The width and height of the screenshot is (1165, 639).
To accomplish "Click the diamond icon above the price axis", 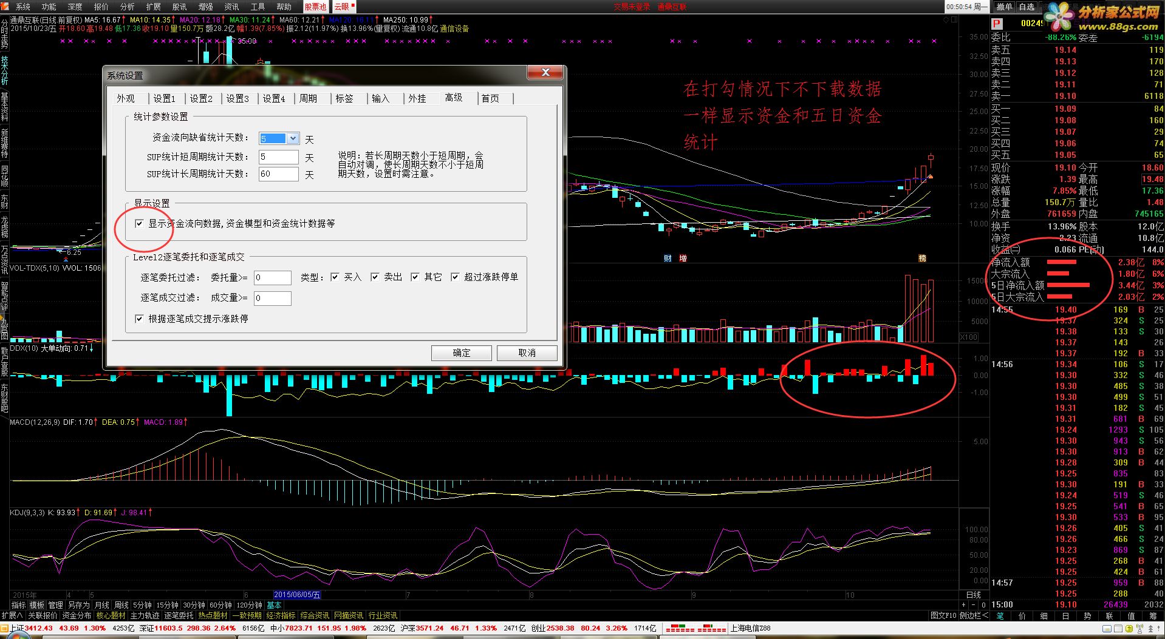I will (946, 19).
